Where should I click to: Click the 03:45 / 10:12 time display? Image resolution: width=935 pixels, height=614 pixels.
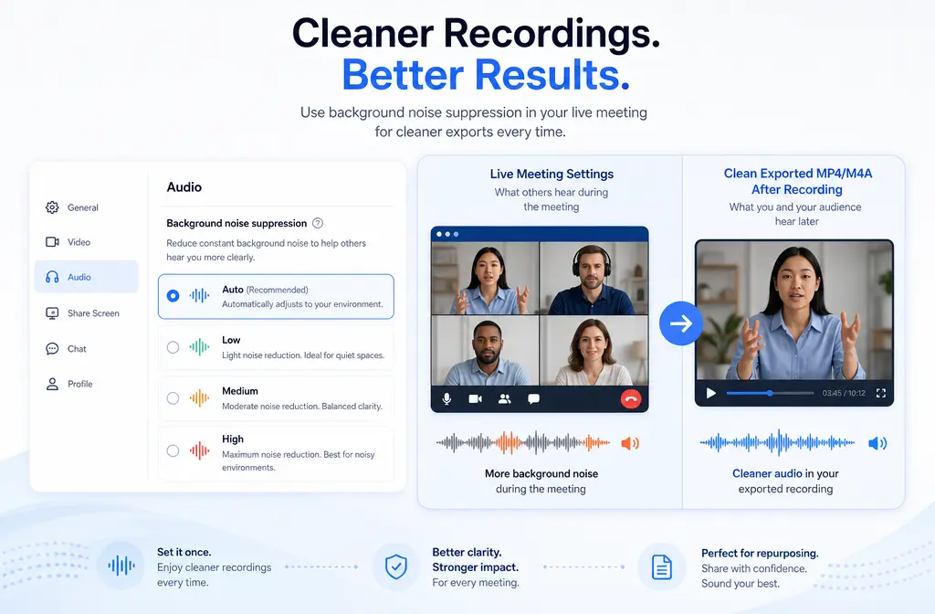844,393
